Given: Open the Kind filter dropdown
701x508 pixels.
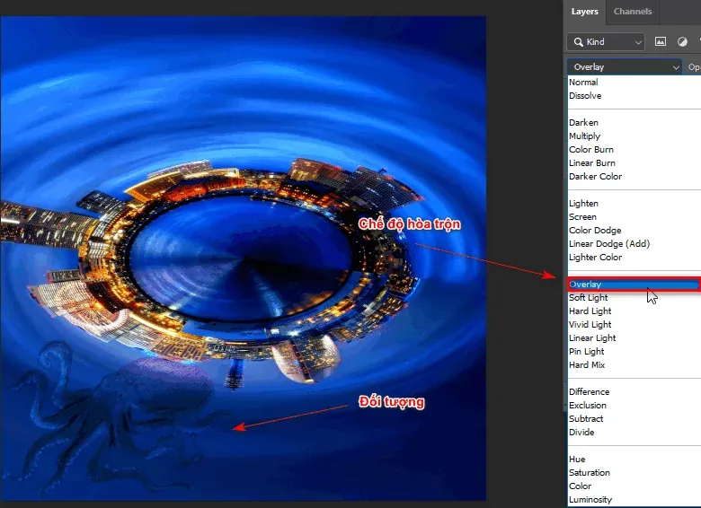Looking at the screenshot, I should [606, 42].
